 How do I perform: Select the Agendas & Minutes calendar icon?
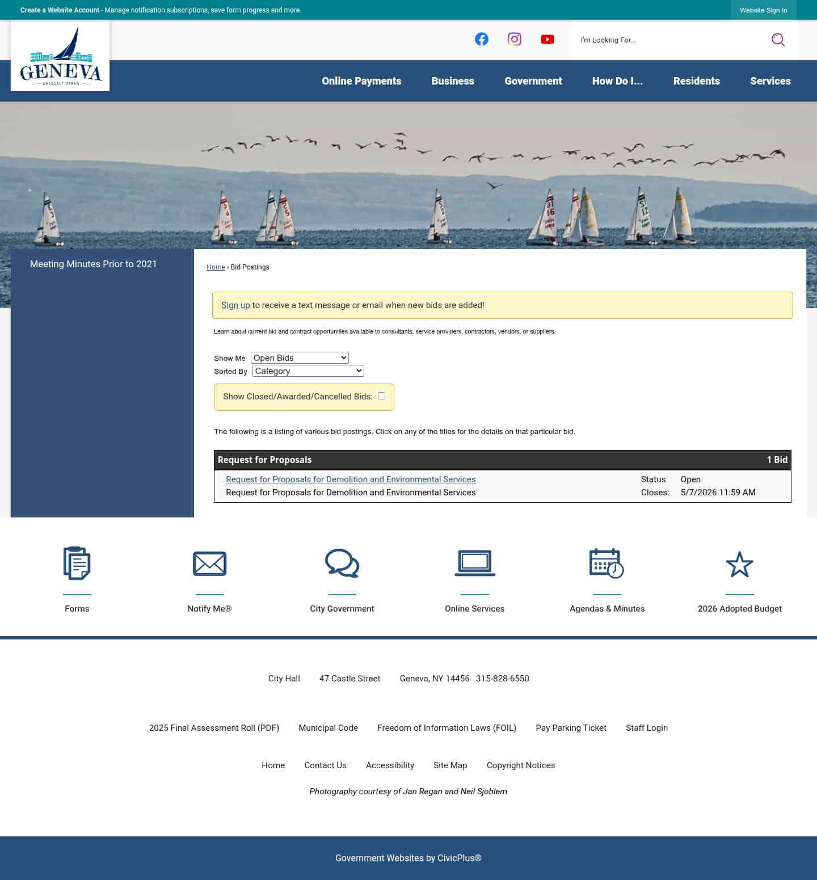(607, 563)
